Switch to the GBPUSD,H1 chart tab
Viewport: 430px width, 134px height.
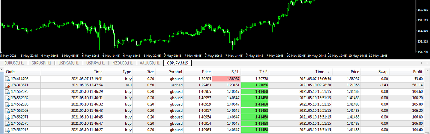pos(42,63)
